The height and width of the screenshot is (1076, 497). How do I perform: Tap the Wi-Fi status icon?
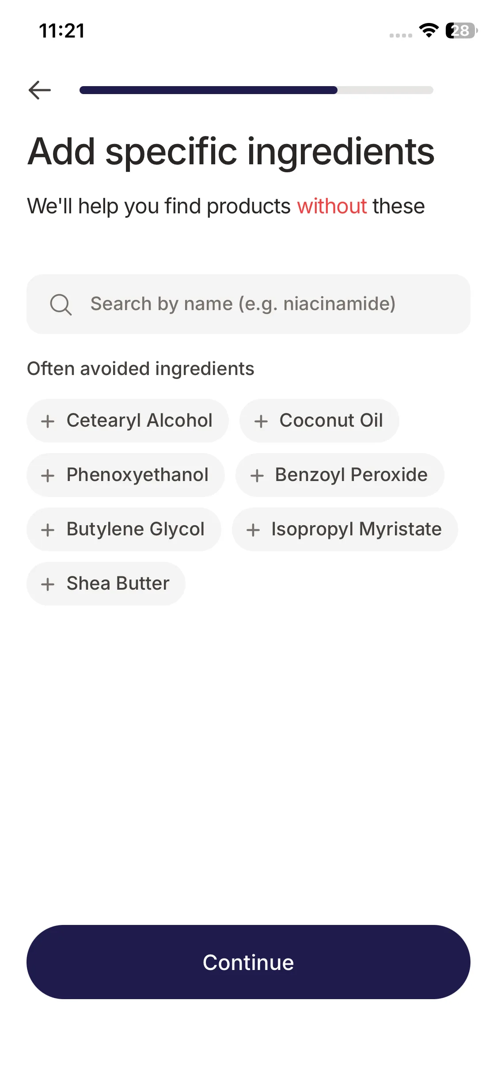[429, 30]
